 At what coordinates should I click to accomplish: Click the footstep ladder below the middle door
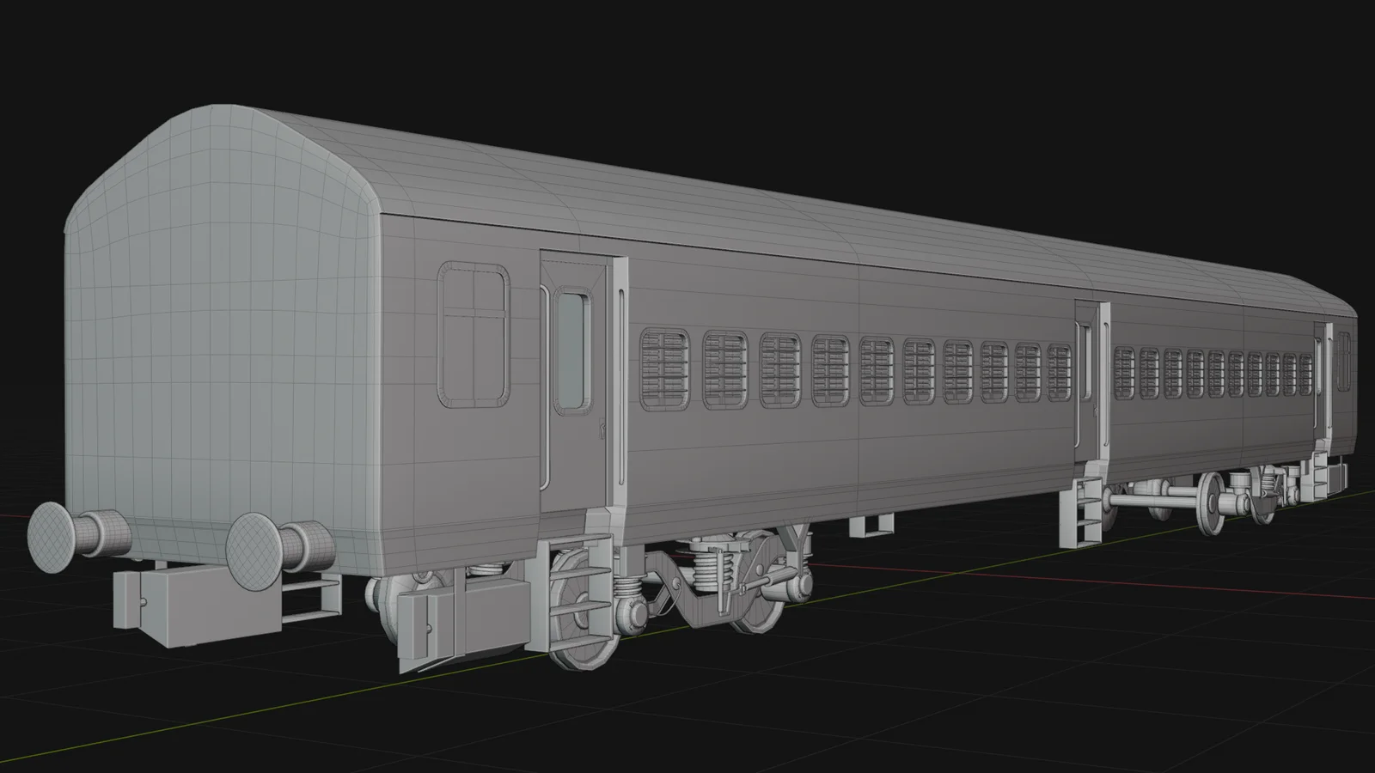[x=1086, y=507]
